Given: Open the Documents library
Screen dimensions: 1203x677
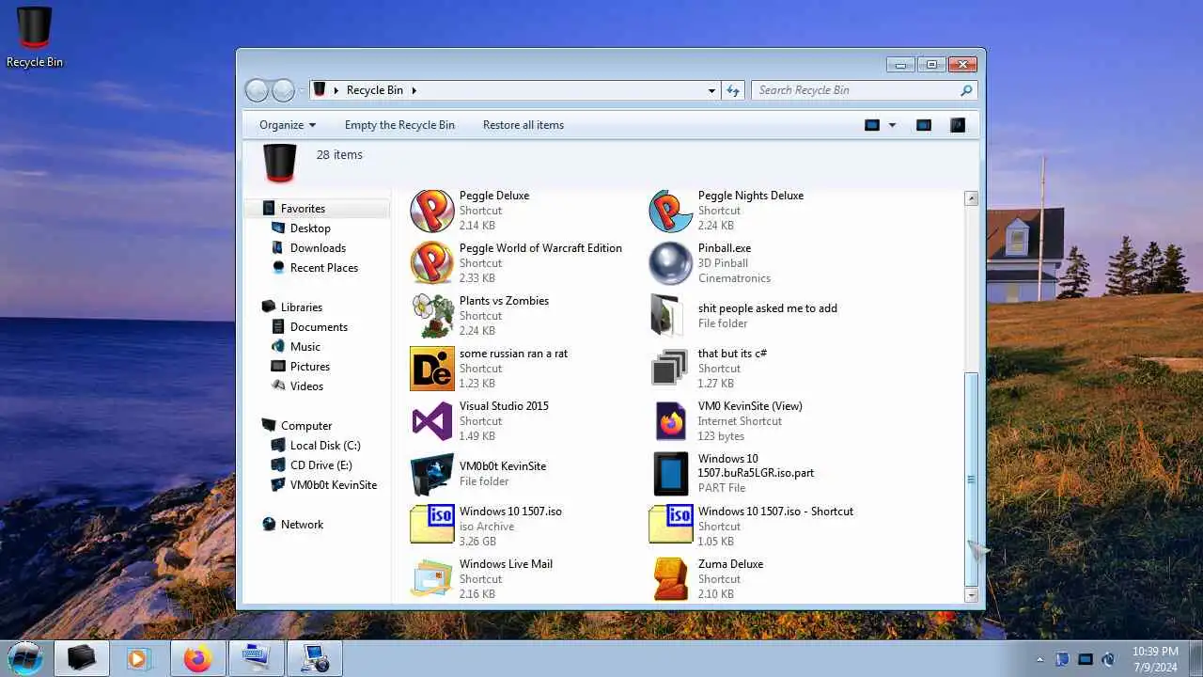Looking at the screenshot, I should coord(309,327).
